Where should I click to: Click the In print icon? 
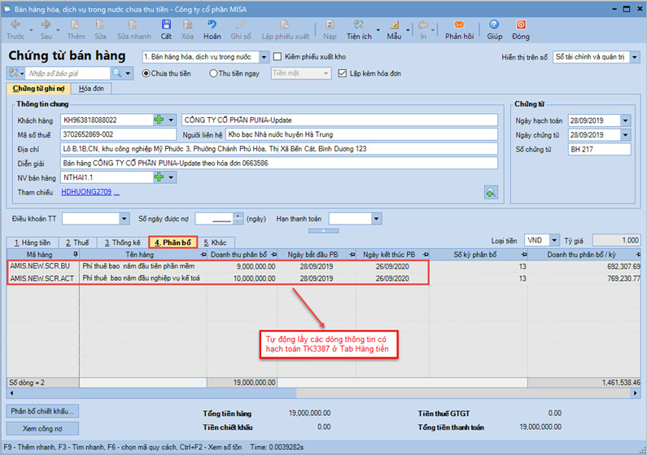[423, 29]
